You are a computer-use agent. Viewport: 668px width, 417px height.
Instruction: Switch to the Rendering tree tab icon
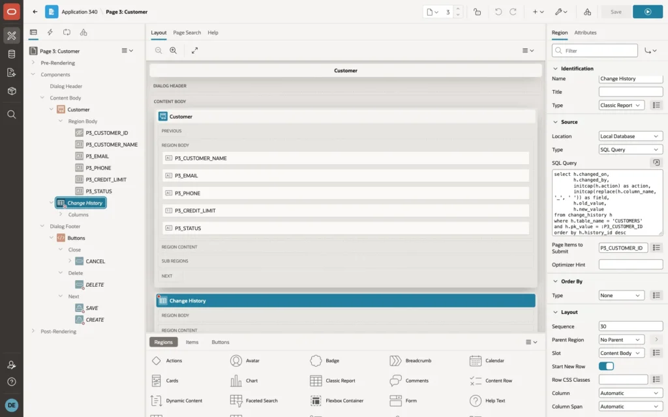click(33, 33)
